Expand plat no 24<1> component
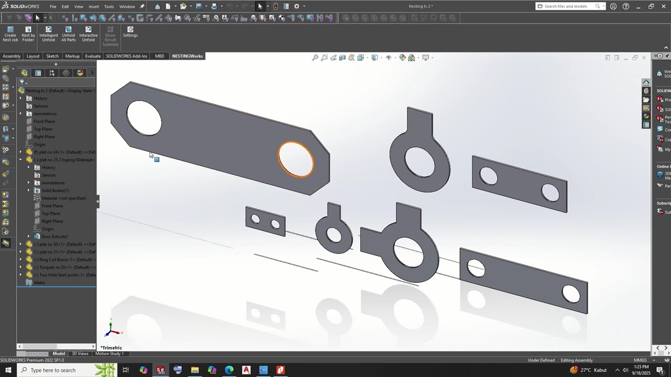This screenshot has height=377, width=671. [21, 152]
